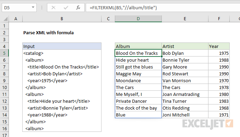Click the fill handle on cell D5
This screenshot has width=240, height=137.
pyautogui.click(x=161, y=57)
